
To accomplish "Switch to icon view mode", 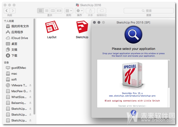I will [40, 11].
